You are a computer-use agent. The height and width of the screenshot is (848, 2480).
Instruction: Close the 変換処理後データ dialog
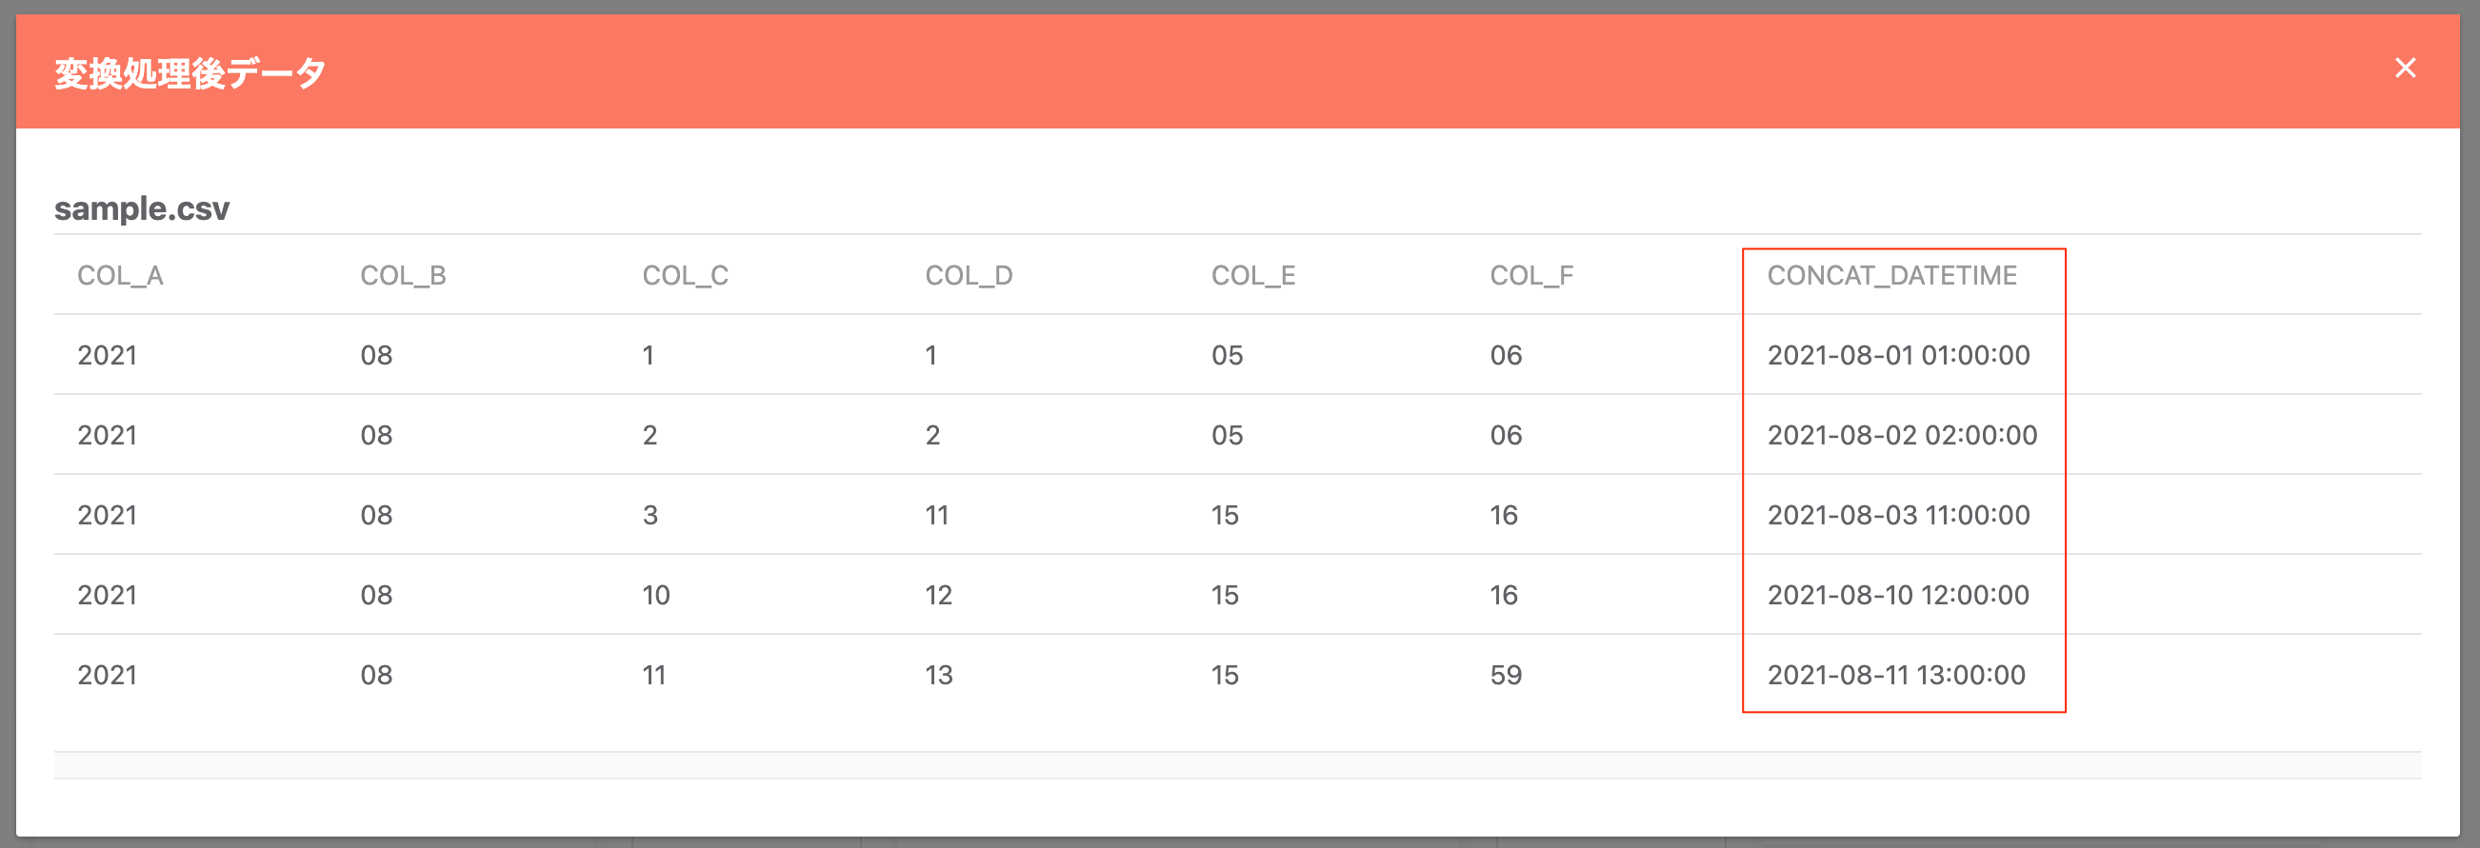tap(2405, 69)
